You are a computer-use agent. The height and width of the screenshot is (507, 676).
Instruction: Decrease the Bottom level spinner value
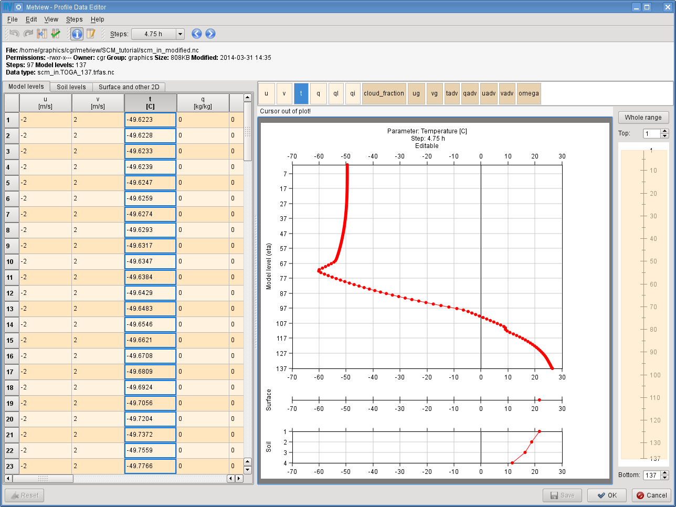pos(665,477)
